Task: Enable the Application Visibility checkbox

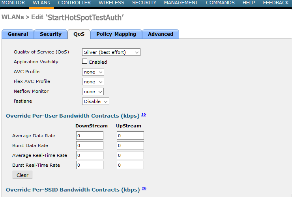Action: (x=84, y=61)
